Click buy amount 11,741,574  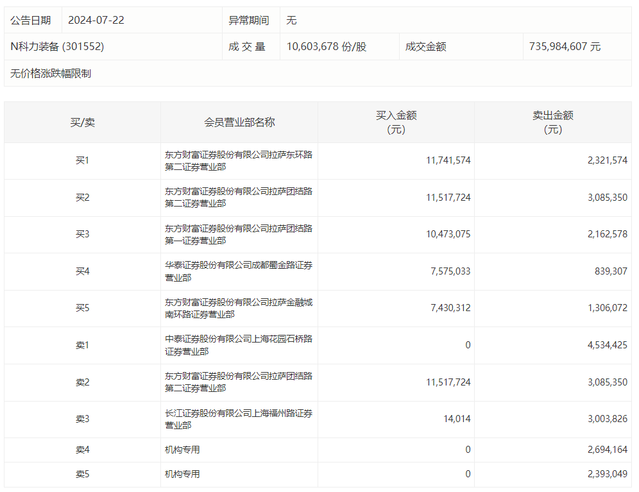448,160
